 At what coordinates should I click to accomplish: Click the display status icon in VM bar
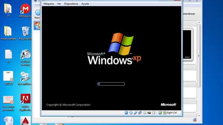click(149, 112)
